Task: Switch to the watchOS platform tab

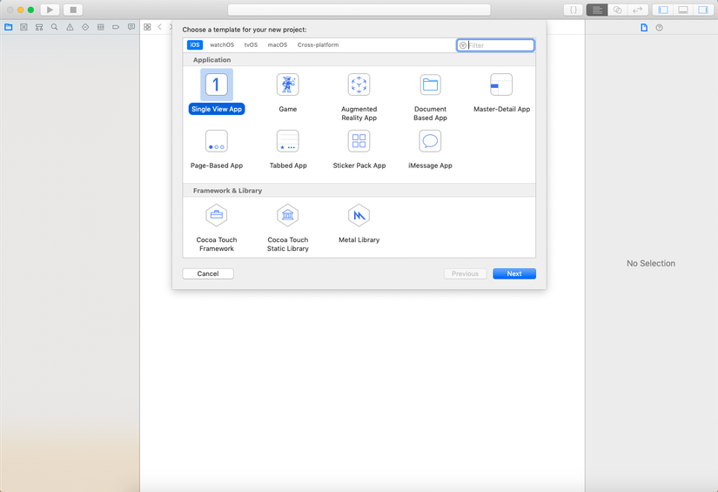Action: click(222, 45)
